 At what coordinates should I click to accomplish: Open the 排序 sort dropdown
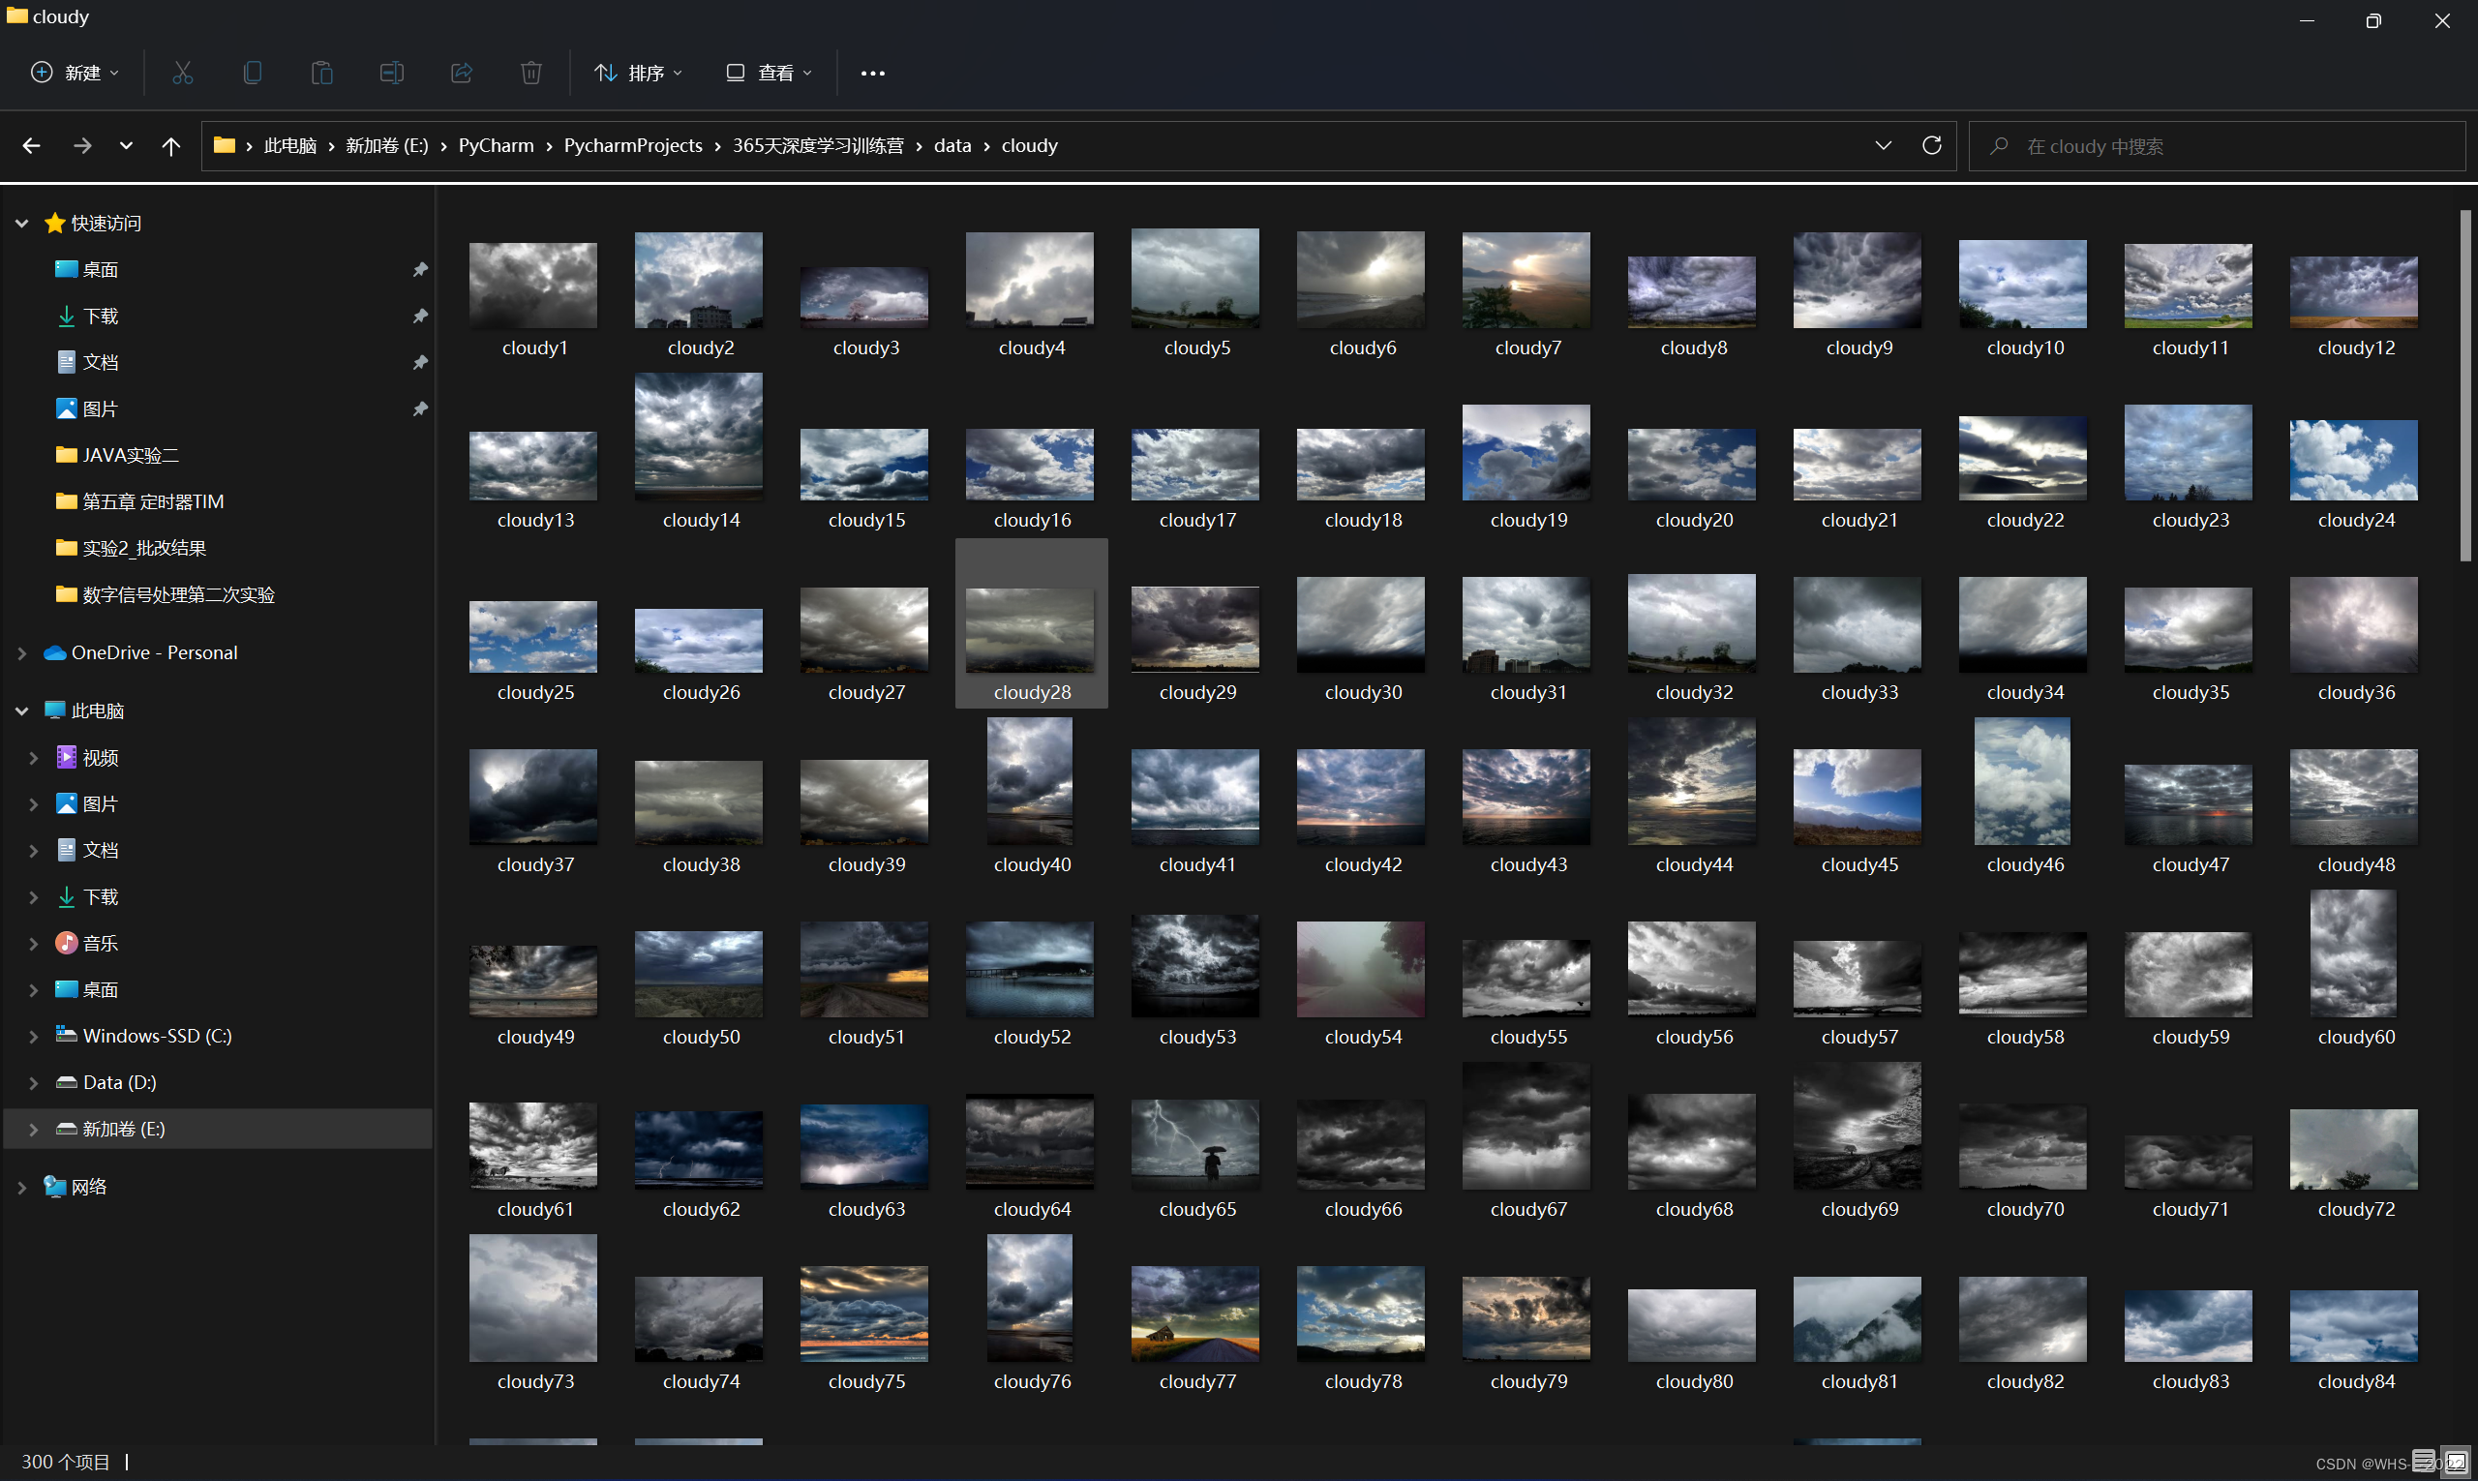(639, 73)
